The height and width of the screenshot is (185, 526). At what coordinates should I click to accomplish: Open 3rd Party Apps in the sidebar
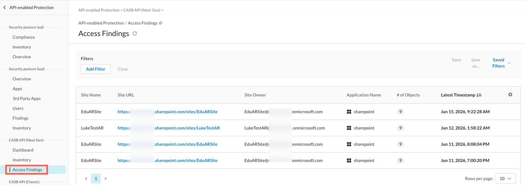(x=27, y=99)
